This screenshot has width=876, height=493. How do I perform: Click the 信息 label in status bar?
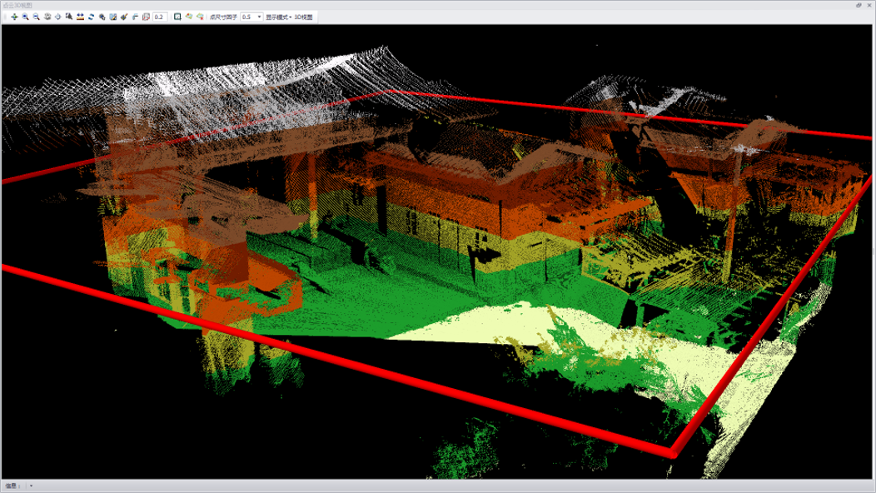(11, 486)
